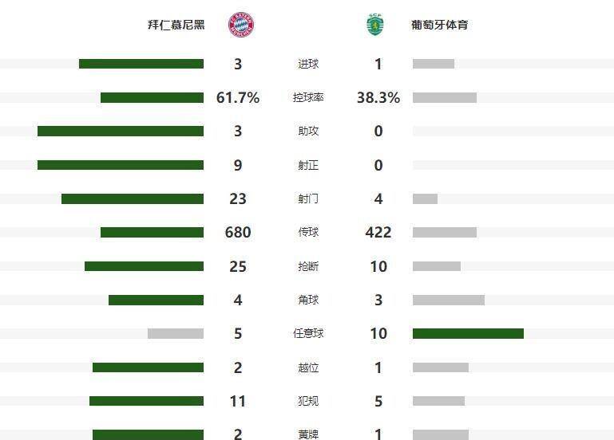This screenshot has width=614, height=440.
Task: Select the 任意球 stat label
Action: pyautogui.click(x=307, y=334)
